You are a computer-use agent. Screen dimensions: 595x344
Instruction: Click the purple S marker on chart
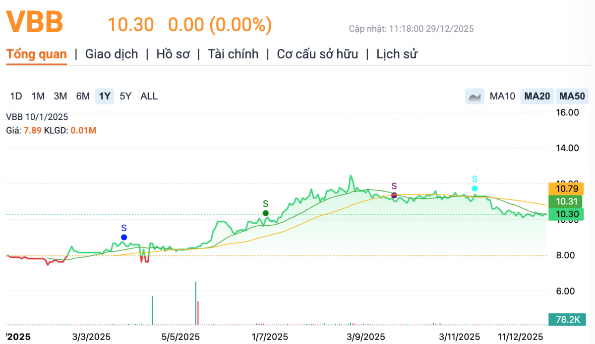(x=394, y=196)
